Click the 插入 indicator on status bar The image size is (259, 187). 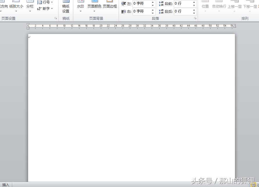6,185
